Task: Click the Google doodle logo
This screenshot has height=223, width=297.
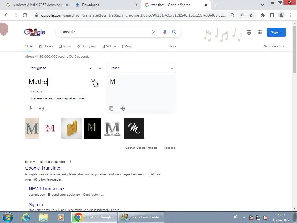Action: click(x=35, y=32)
